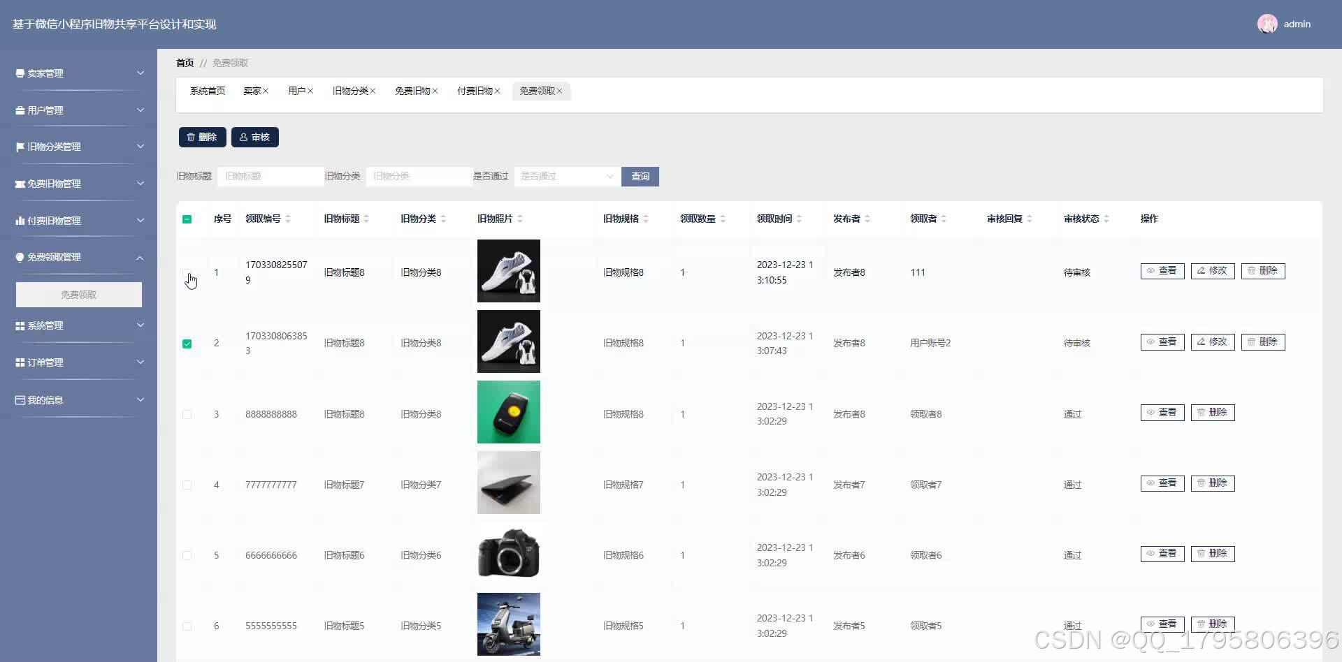Close the 付费旧物 tab
Screen dimensions: 1342x662
pos(497,91)
